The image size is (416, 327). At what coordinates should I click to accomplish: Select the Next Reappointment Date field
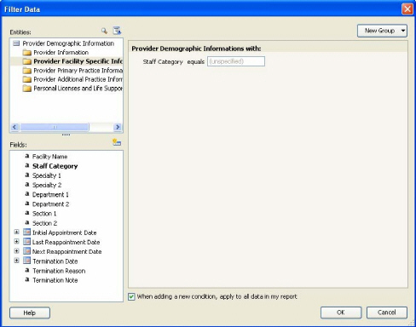[66, 251]
